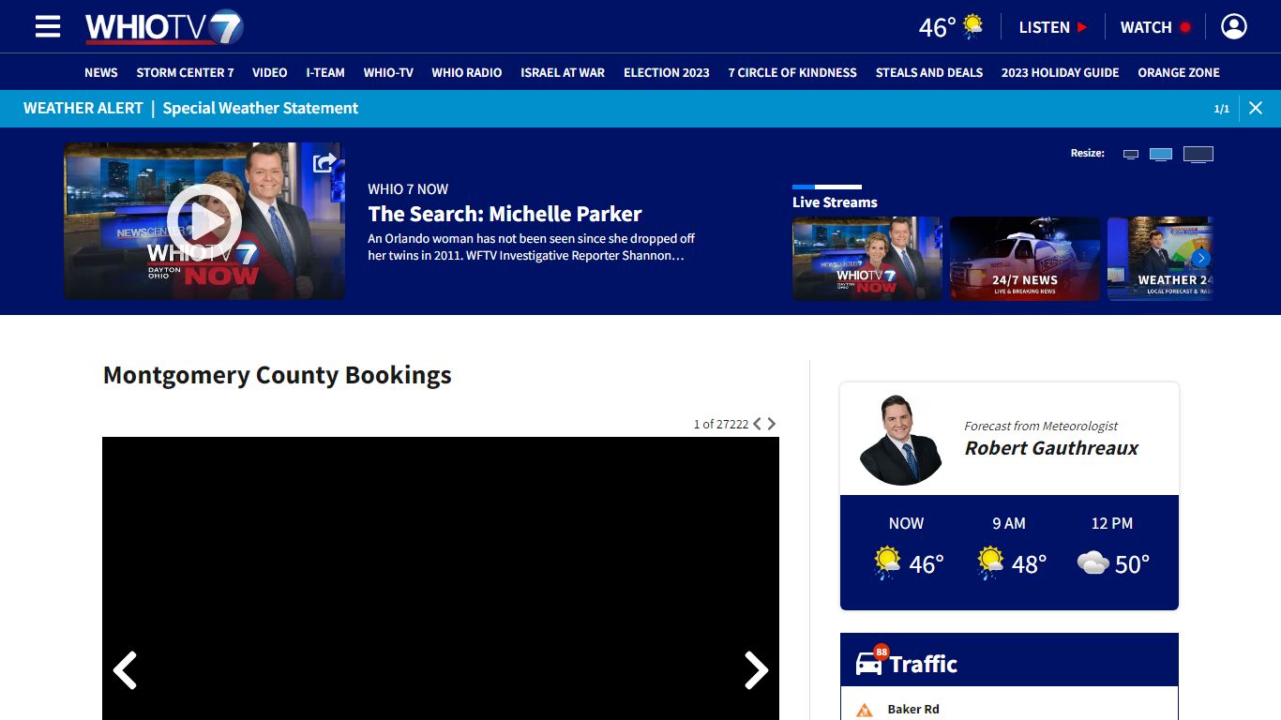The width and height of the screenshot is (1281, 720).
Task: Click the 12 PM 50° forecast
Action: click(x=1112, y=548)
